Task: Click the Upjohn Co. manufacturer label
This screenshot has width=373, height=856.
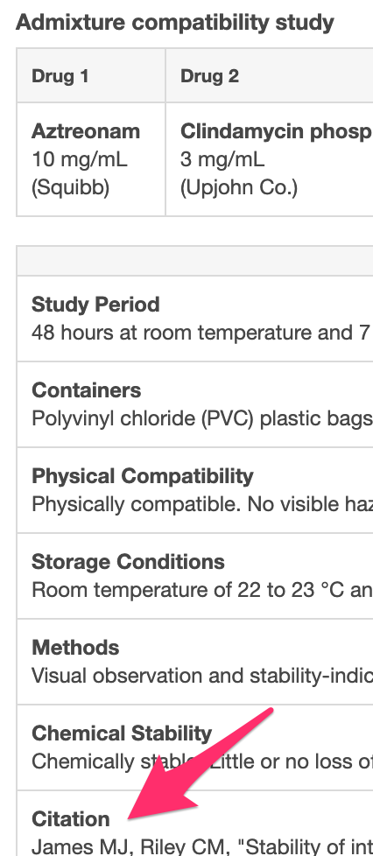Action: pos(239,188)
